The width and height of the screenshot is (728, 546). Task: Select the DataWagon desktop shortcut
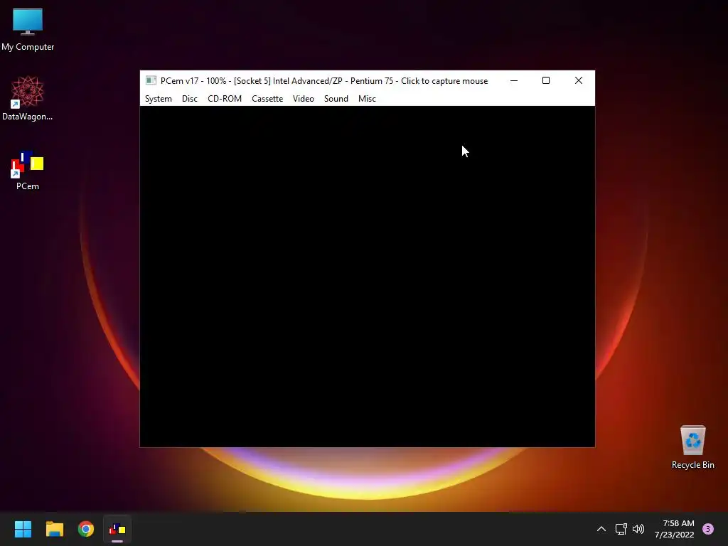click(28, 98)
